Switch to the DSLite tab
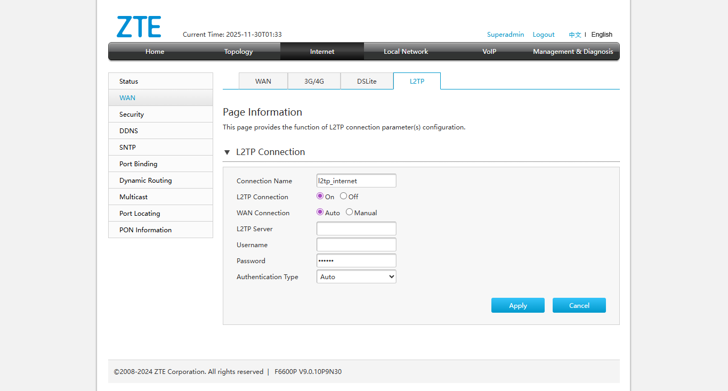 pos(367,82)
